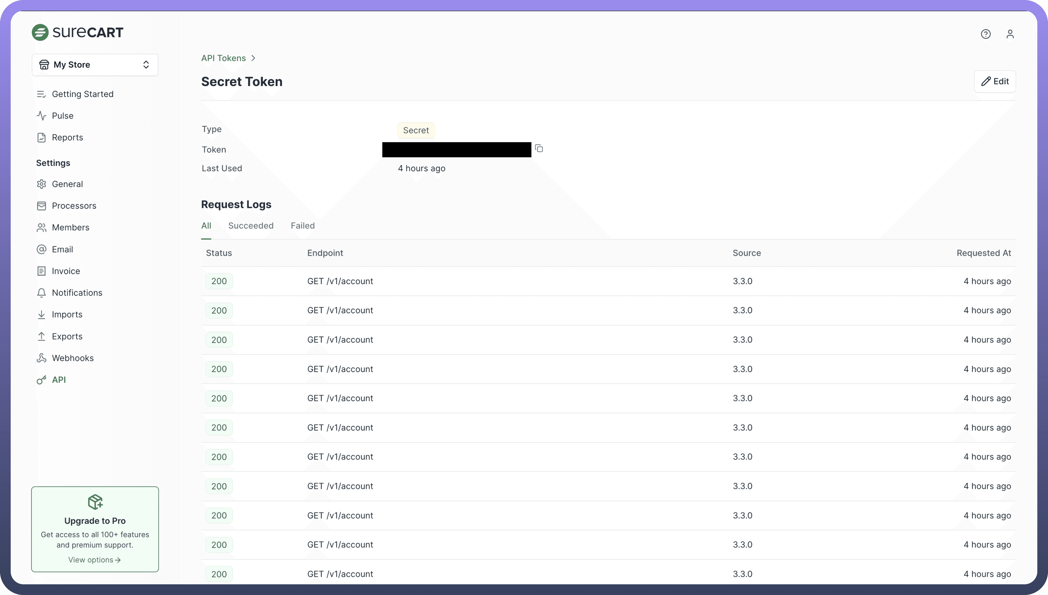Screen dimensions: 1048x595
Task: Open Email settings page
Action: point(62,249)
